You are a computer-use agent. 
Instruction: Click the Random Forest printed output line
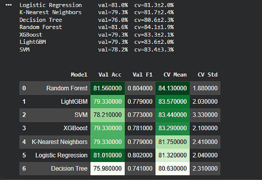97,27
